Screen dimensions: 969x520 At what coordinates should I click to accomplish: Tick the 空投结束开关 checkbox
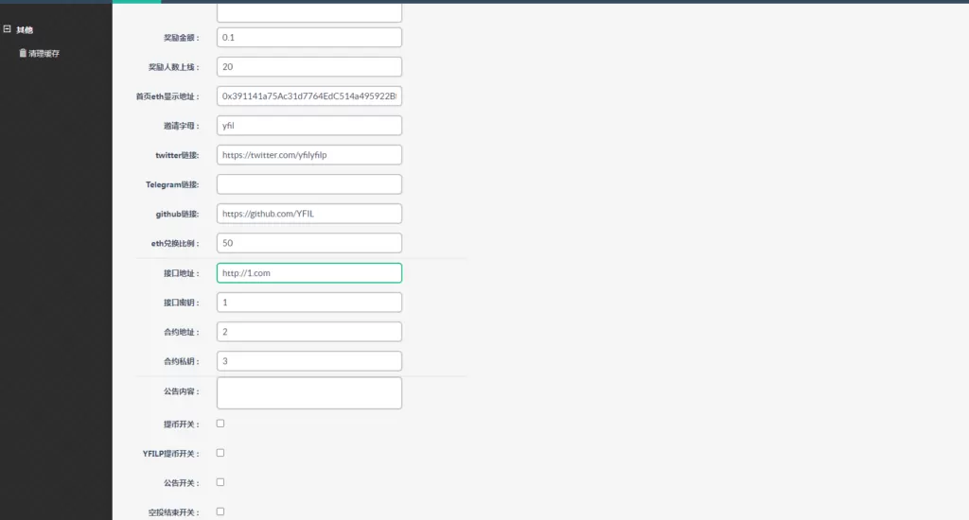click(220, 511)
